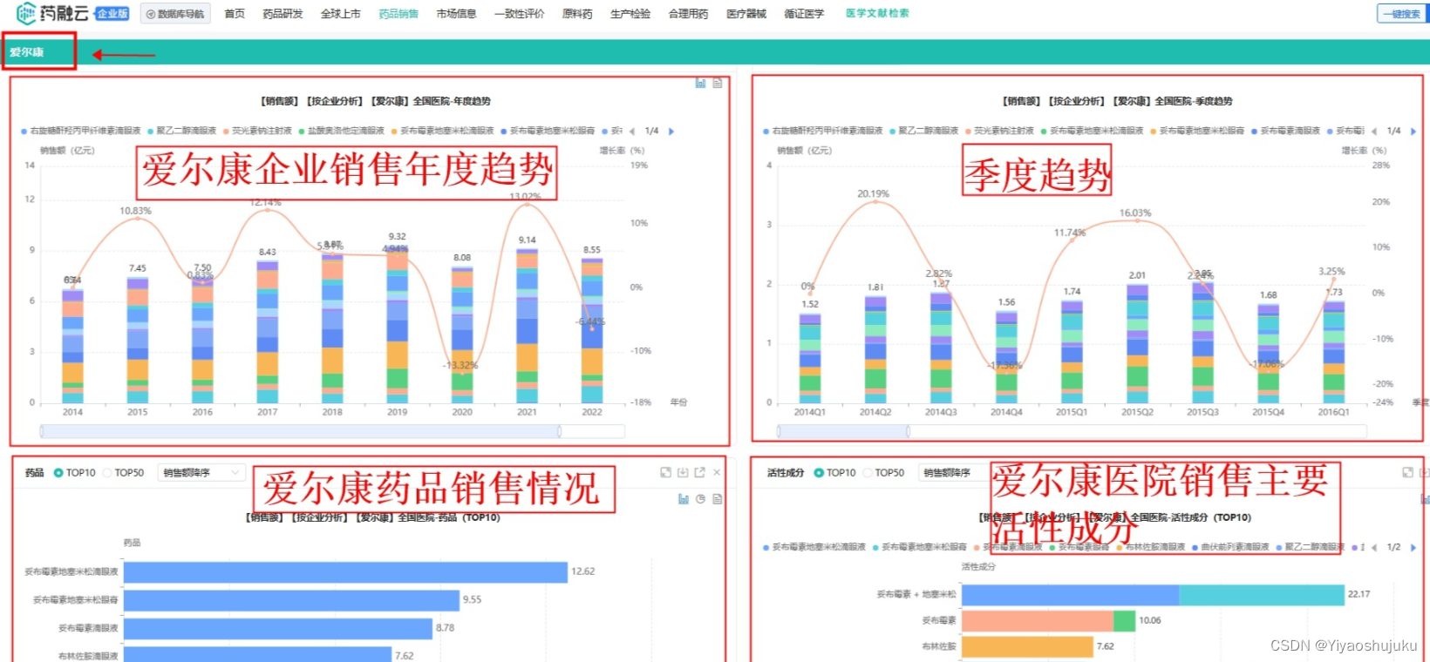This screenshot has width=1430, height=662.
Task: Select TOP10 radio in 活性成分 panel
Action: pyautogui.click(x=835, y=473)
